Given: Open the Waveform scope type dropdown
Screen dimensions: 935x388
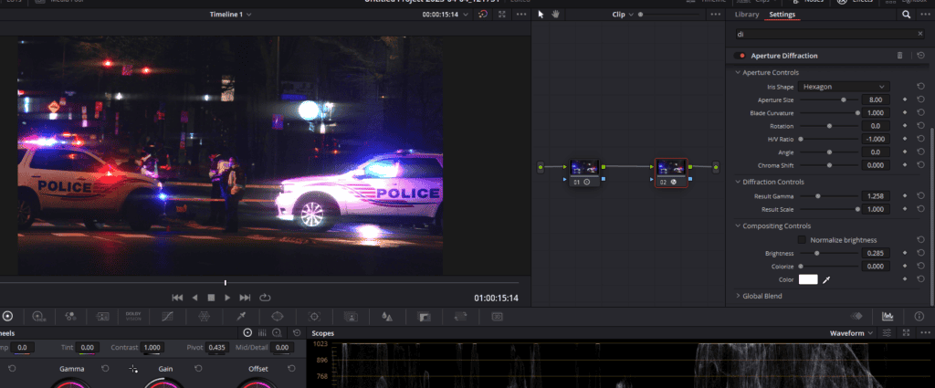Looking at the screenshot, I should pyautogui.click(x=852, y=333).
